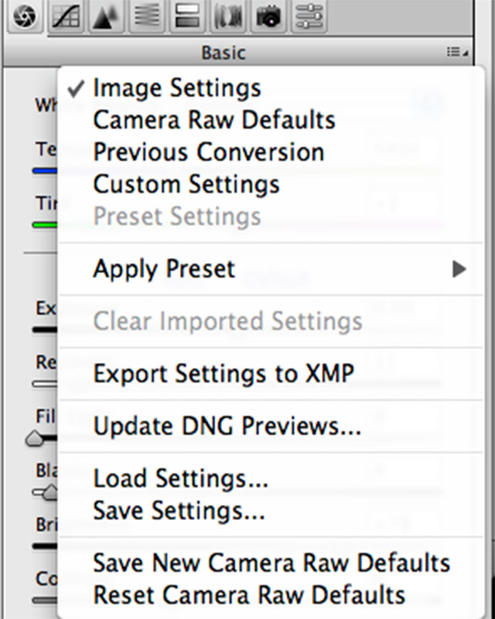The height and width of the screenshot is (619, 495).
Task: Open the Basic panel aperture icon
Action: click(x=25, y=17)
